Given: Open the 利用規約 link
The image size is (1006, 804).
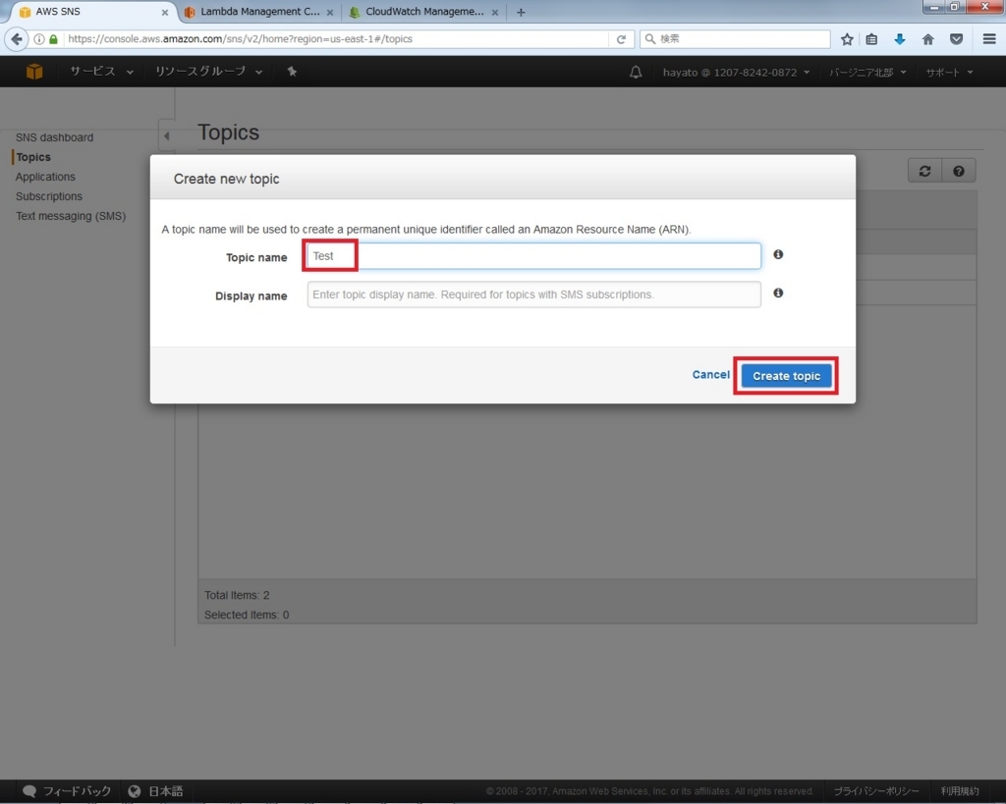Looking at the screenshot, I should [x=959, y=791].
